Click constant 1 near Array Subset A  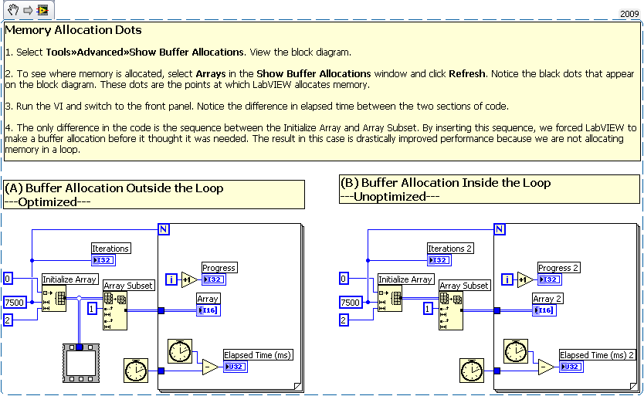click(x=92, y=308)
